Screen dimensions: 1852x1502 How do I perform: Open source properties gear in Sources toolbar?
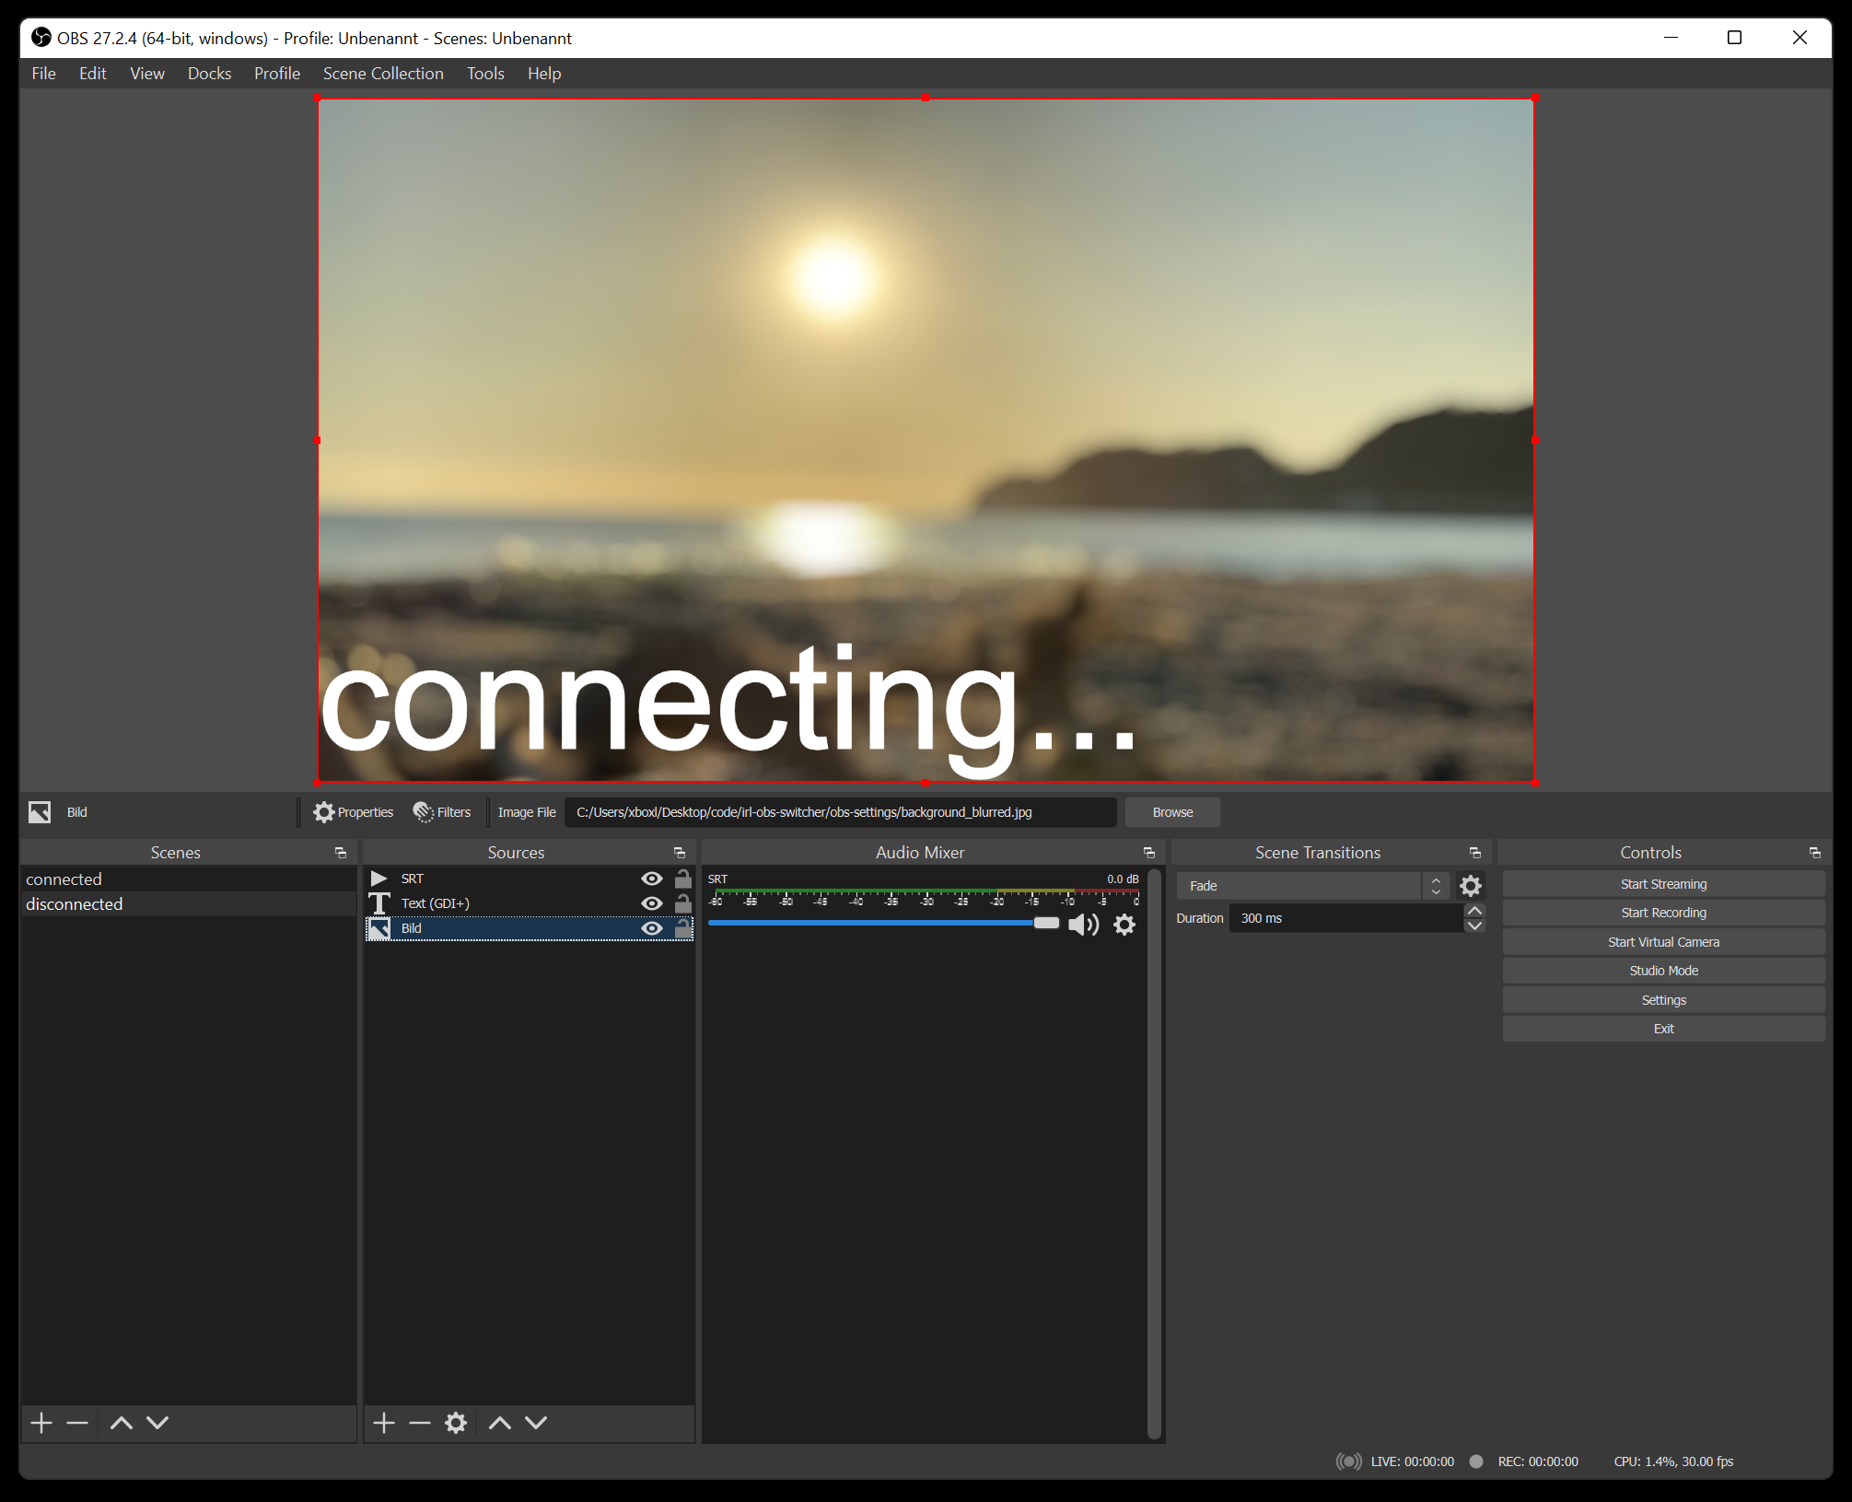coord(456,1423)
